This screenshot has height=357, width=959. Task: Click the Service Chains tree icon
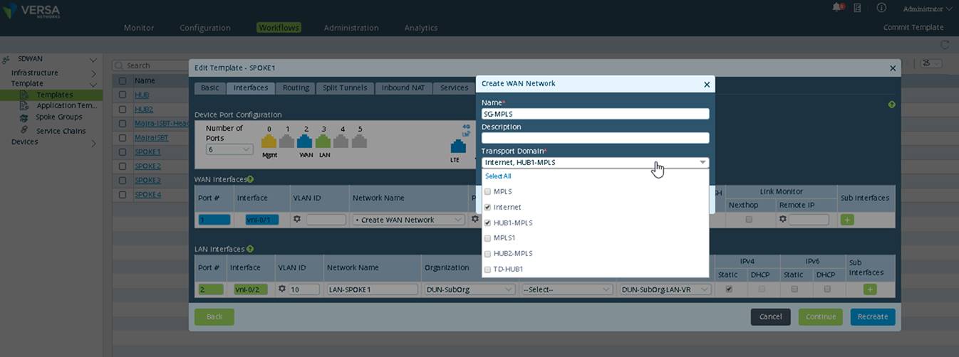click(x=24, y=130)
